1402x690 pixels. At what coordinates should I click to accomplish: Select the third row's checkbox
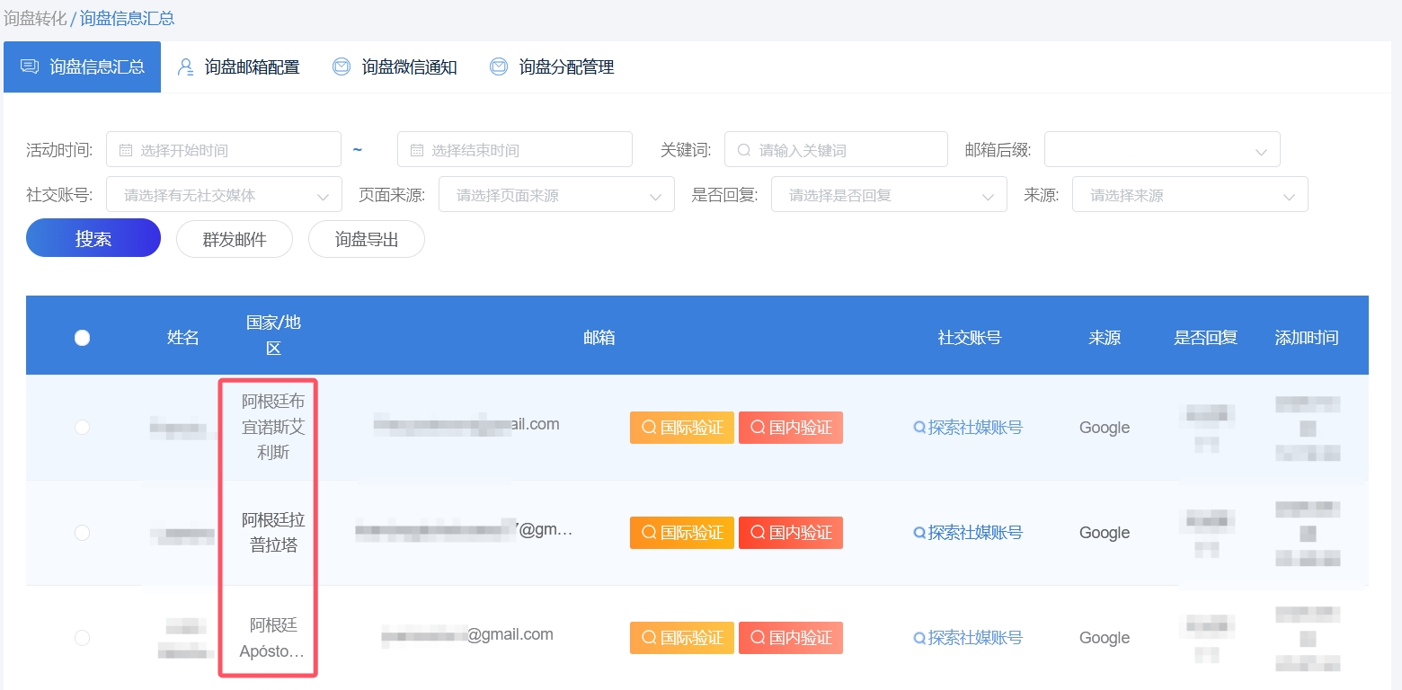[x=82, y=638]
